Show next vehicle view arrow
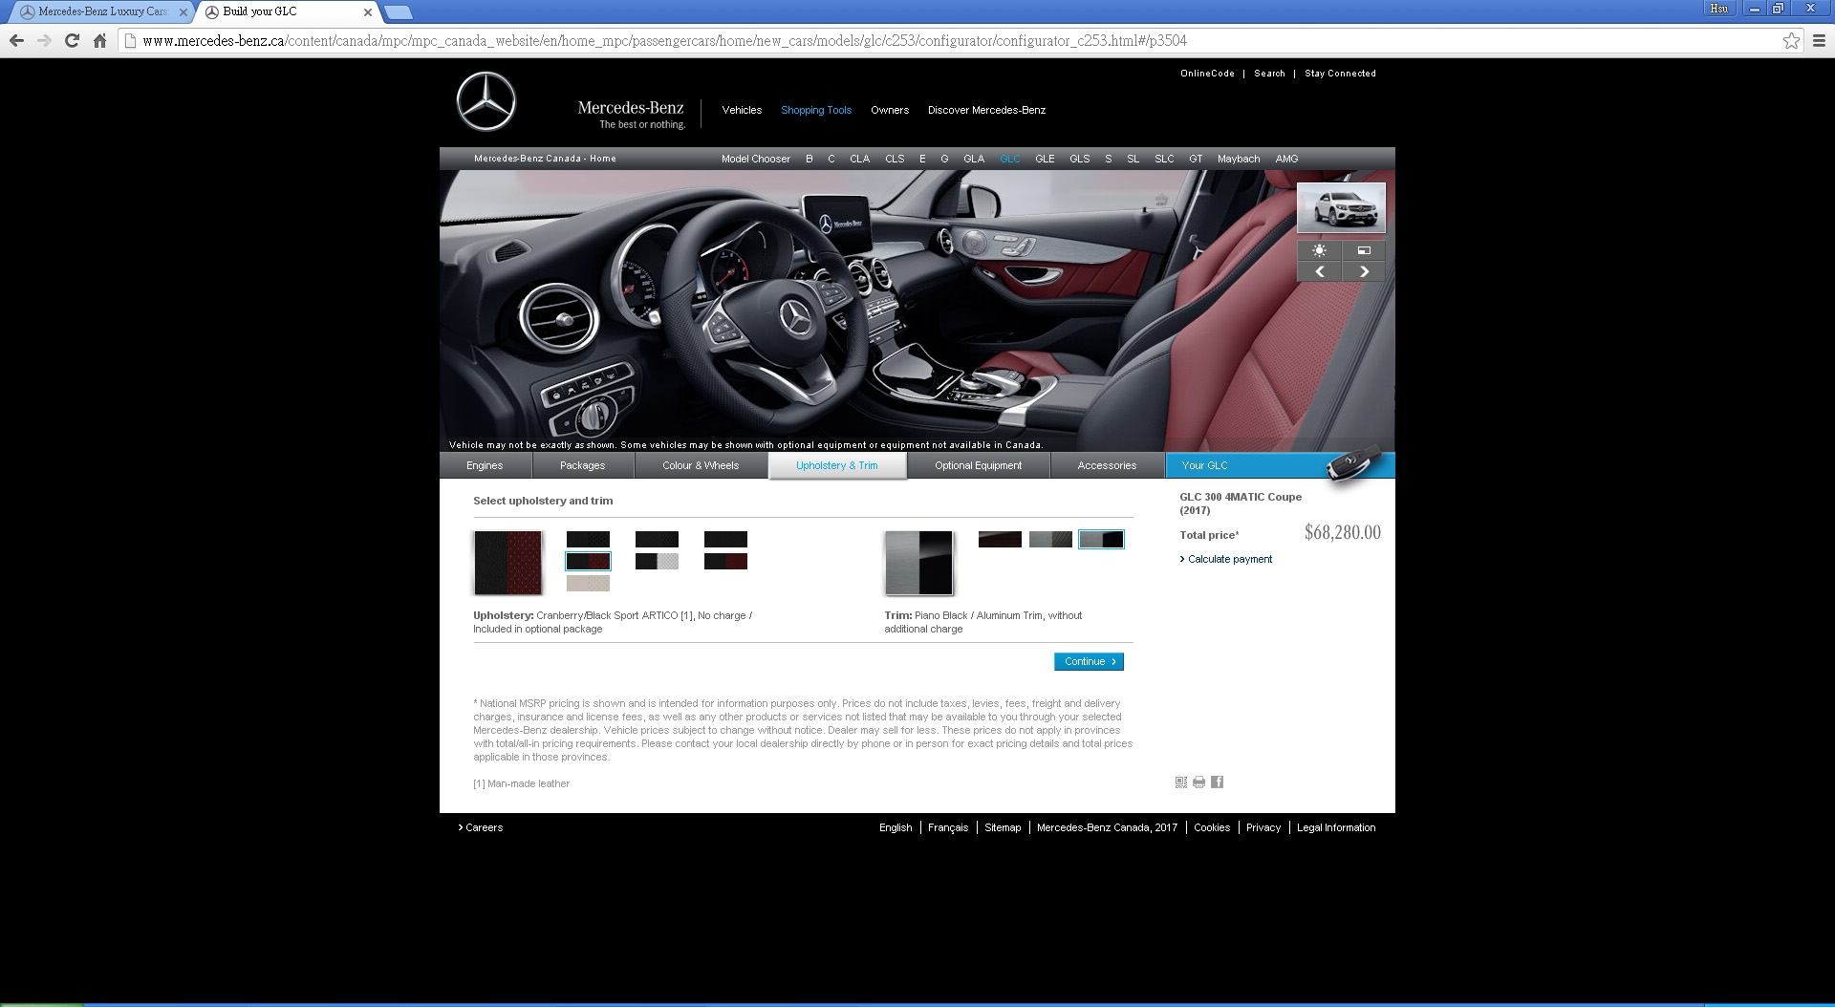The image size is (1835, 1007). (x=1364, y=271)
